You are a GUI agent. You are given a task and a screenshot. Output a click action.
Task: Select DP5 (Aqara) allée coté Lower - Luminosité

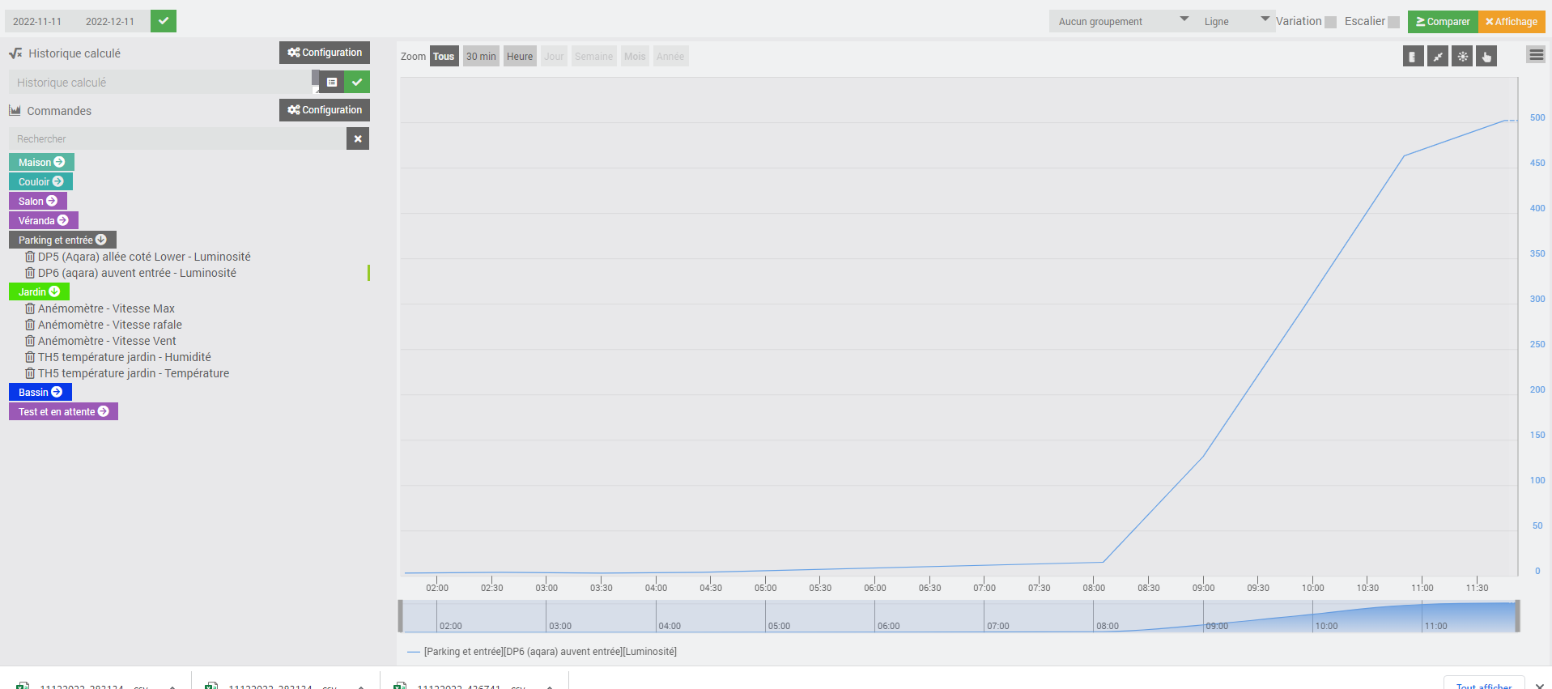point(144,257)
